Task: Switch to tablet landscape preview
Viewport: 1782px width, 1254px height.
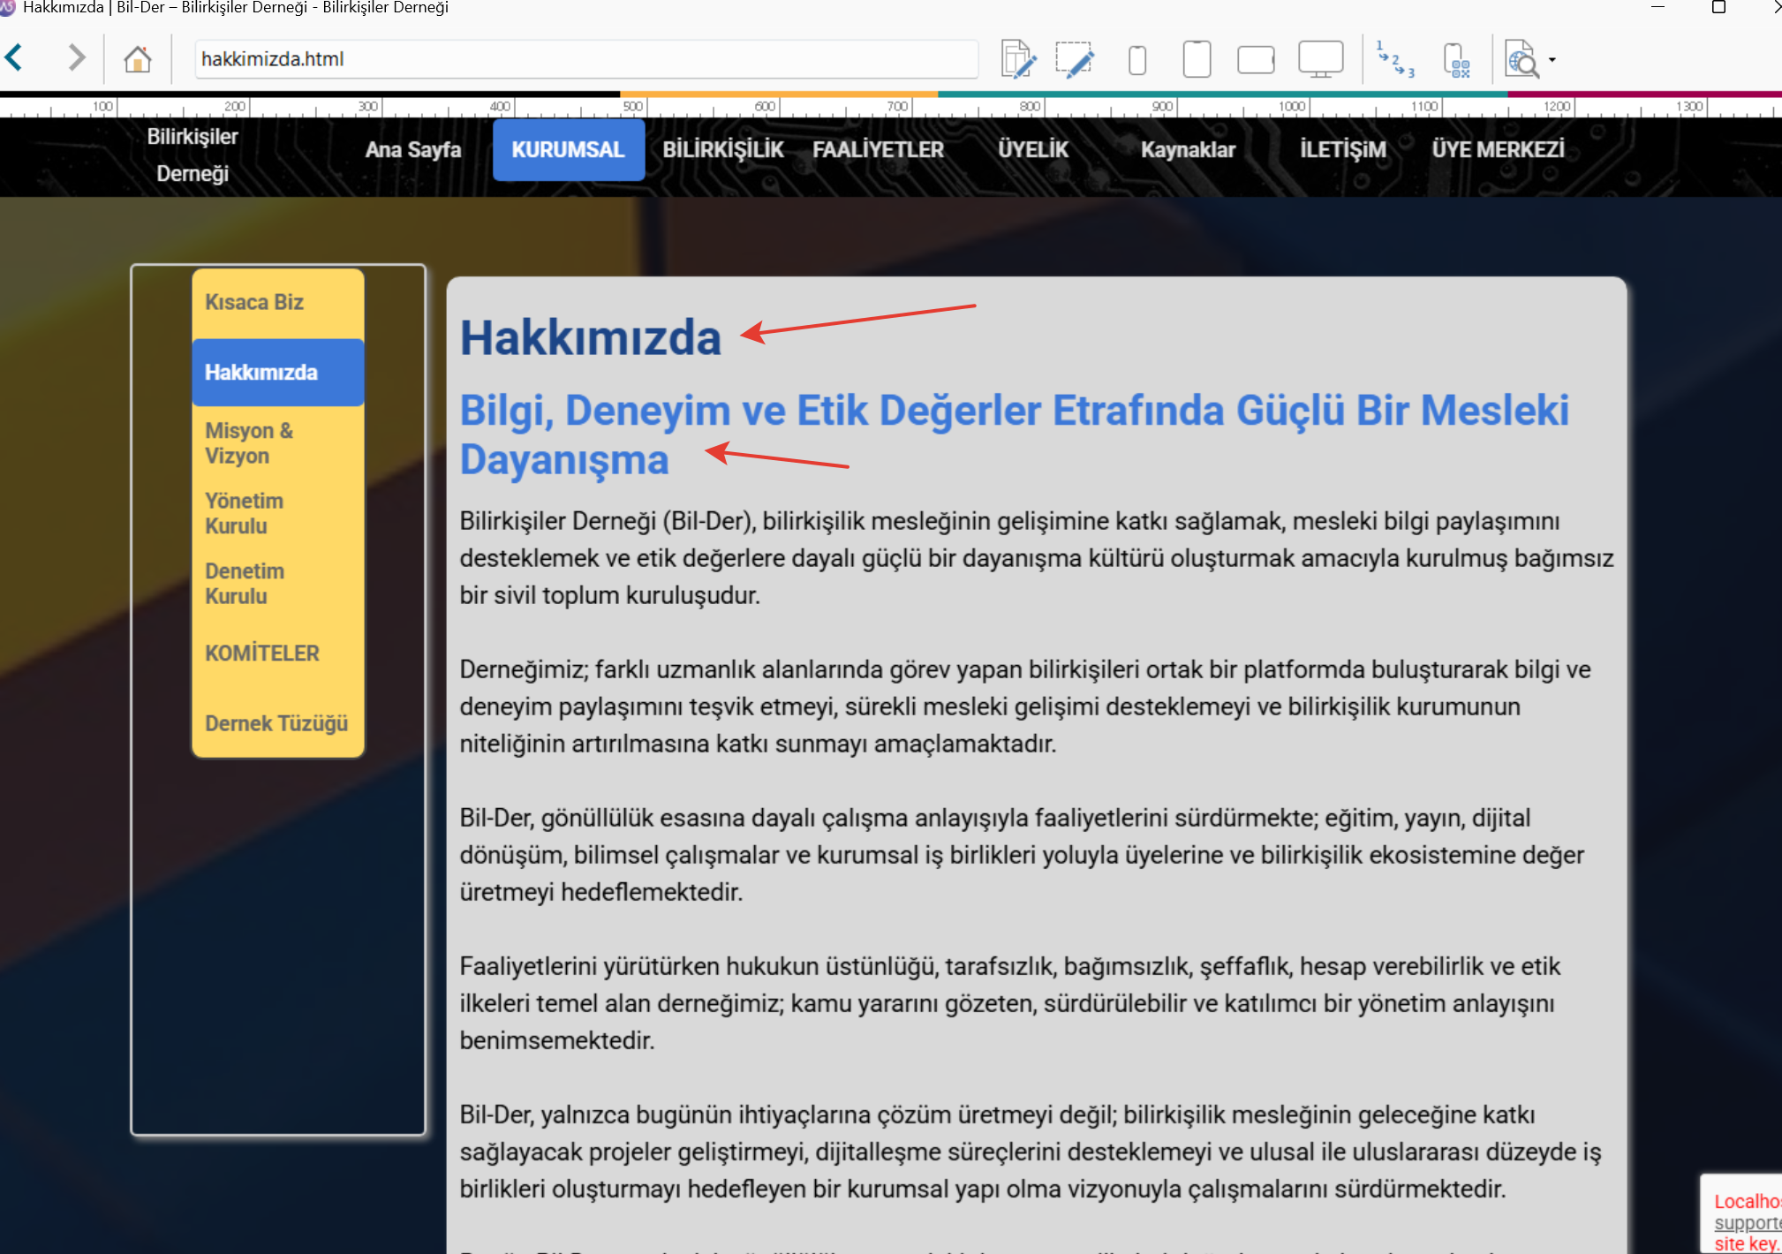Action: [x=1256, y=60]
